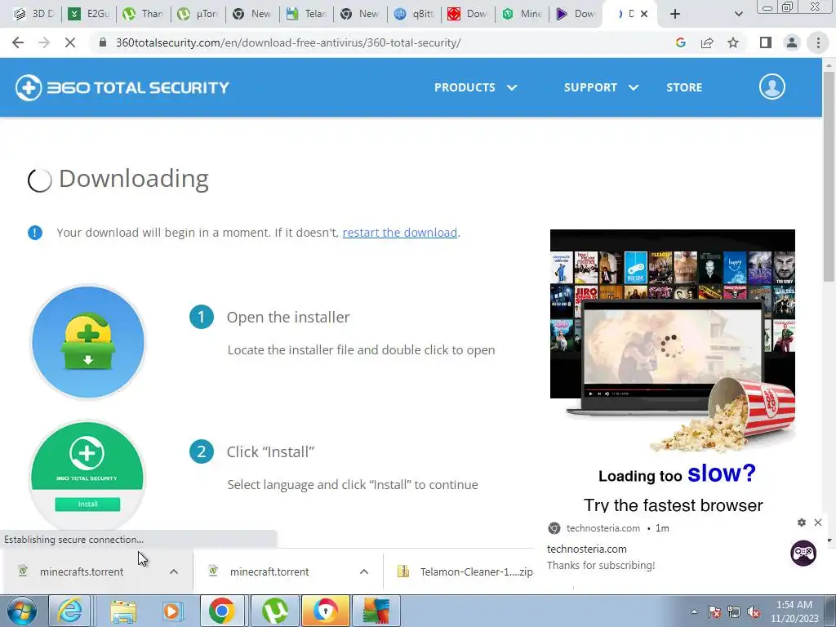The image size is (836, 627).
Task: Switch to the Dow tab with red icon
Action: pos(469,15)
